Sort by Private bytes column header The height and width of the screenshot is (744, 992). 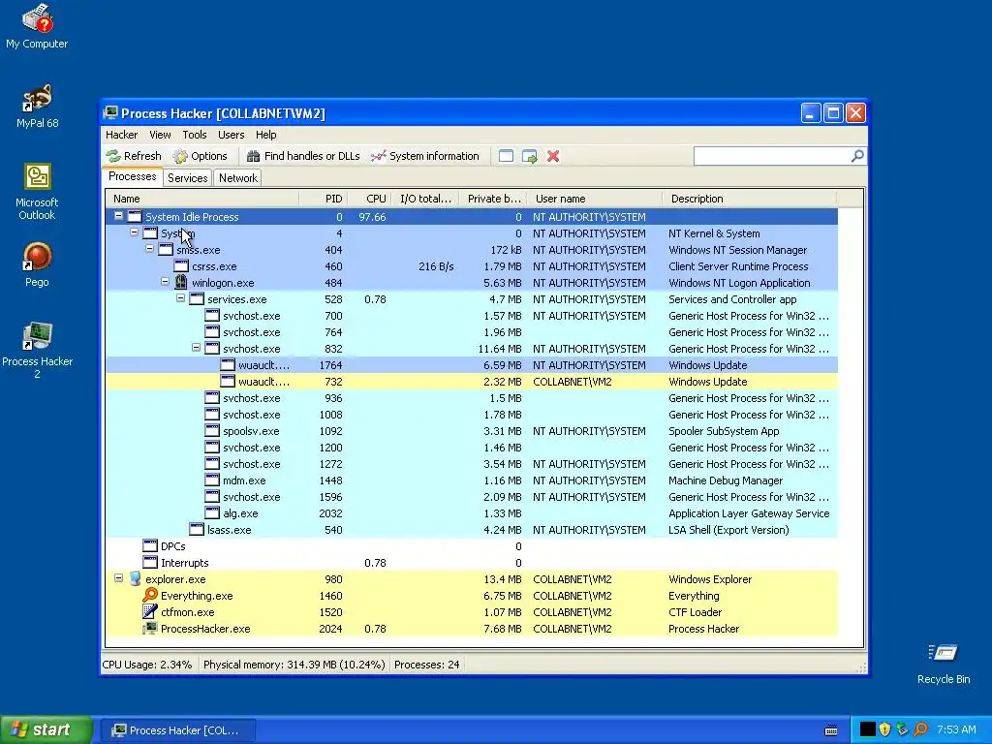[493, 199]
